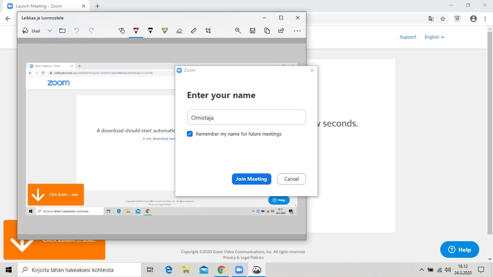Choose the yellow highlighter tool

point(165,31)
